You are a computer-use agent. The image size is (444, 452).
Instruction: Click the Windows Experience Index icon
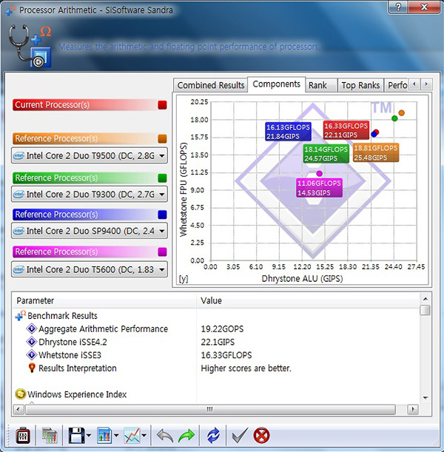click(x=21, y=394)
